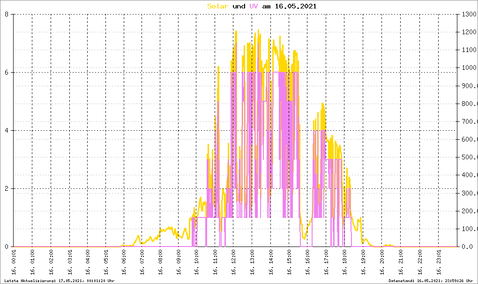Screen dimensions: 478x284
Task: Click the time label '16. 12:00'
Action: click(233, 262)
